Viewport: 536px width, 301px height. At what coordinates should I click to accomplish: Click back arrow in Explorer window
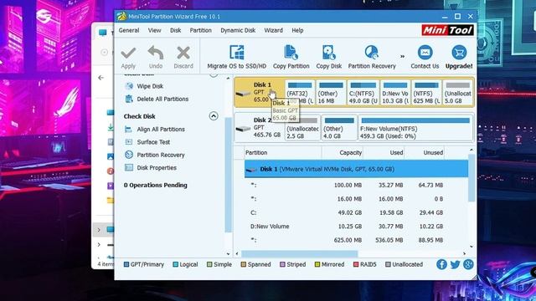(x=100, y=78)
